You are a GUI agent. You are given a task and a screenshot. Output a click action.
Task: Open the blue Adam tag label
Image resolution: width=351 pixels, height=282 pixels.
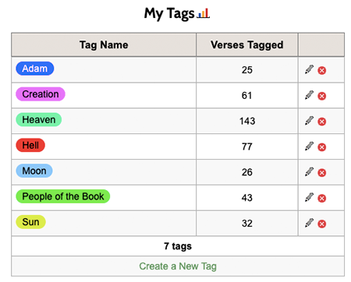pyautogui.click(x=35, y=69)
